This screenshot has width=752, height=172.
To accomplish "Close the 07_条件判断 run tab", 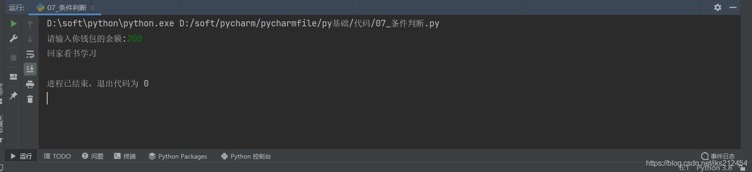I will 93,8.
